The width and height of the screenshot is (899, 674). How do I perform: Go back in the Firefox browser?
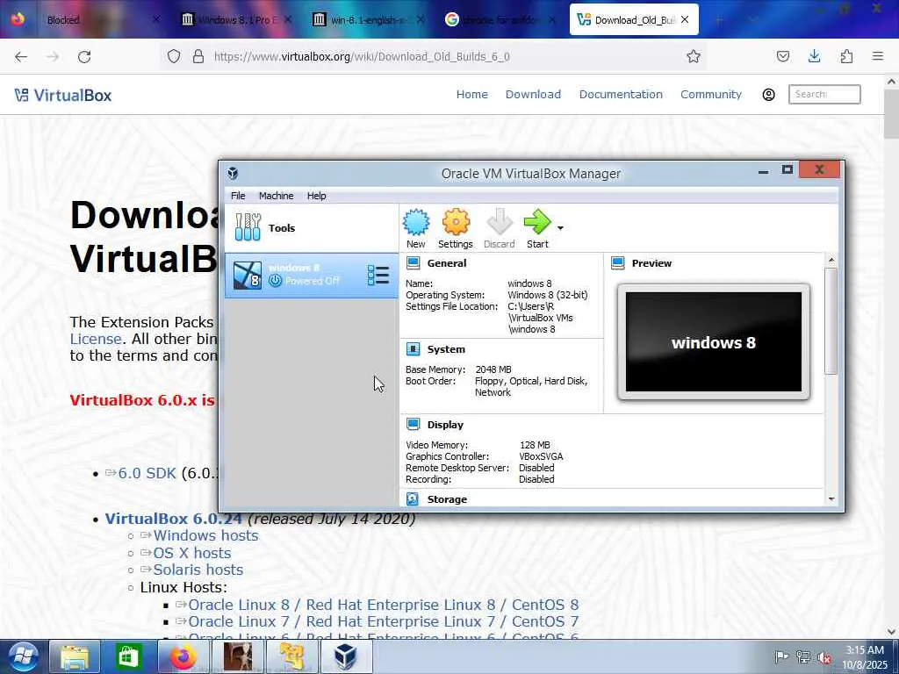pyautogui.click(x=21, y=56)
